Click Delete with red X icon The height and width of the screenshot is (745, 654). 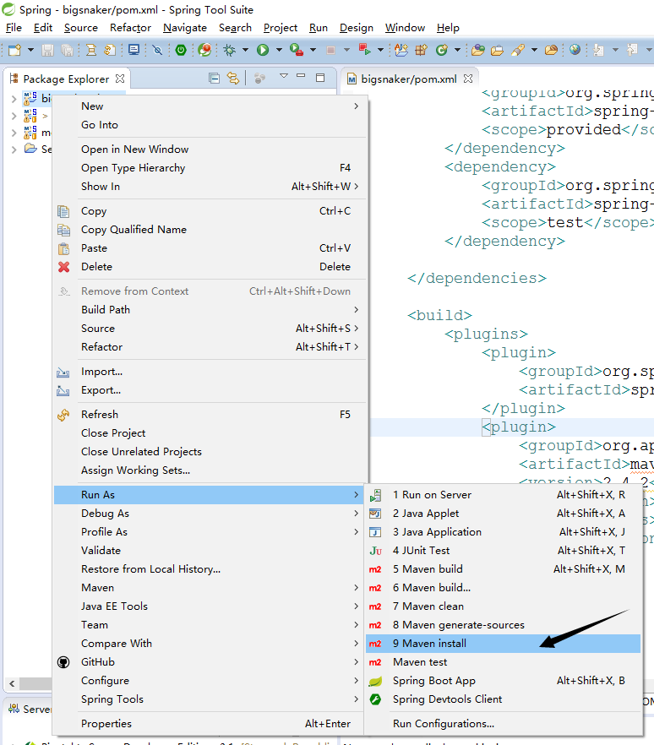click(x=210, y=267)
